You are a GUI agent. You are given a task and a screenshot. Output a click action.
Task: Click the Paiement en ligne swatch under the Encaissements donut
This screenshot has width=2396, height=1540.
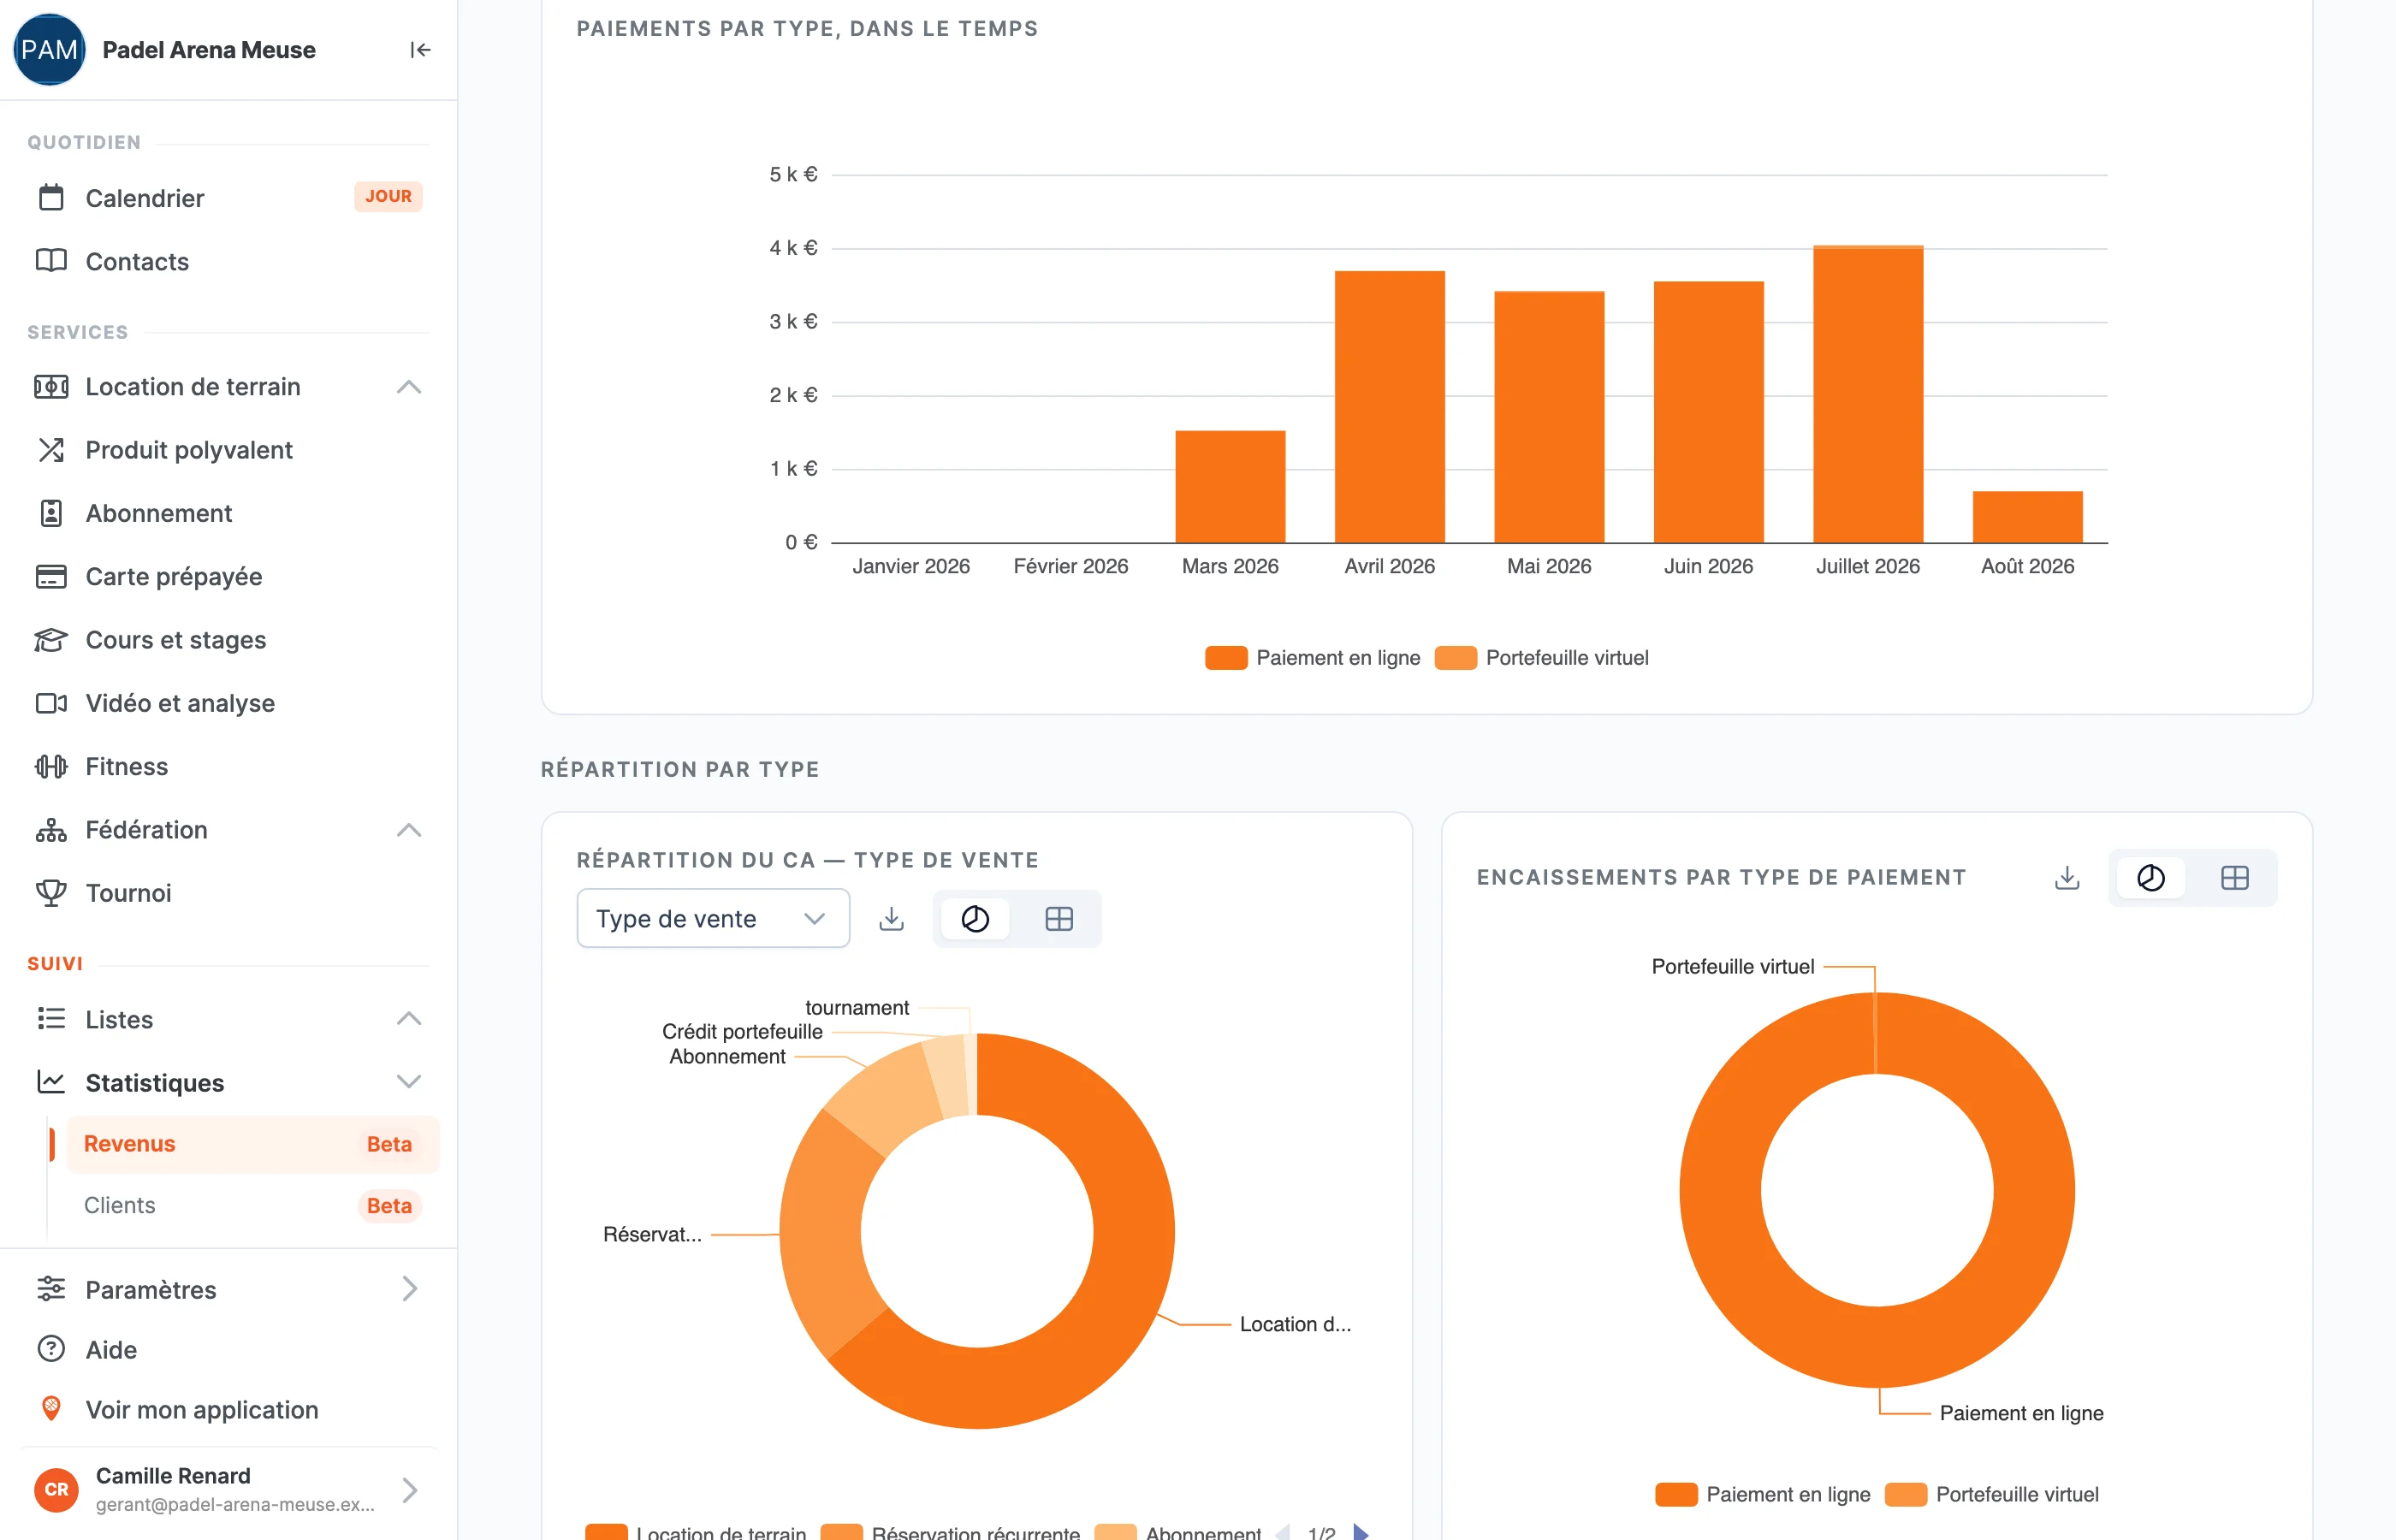(x=1676, y=1494)
